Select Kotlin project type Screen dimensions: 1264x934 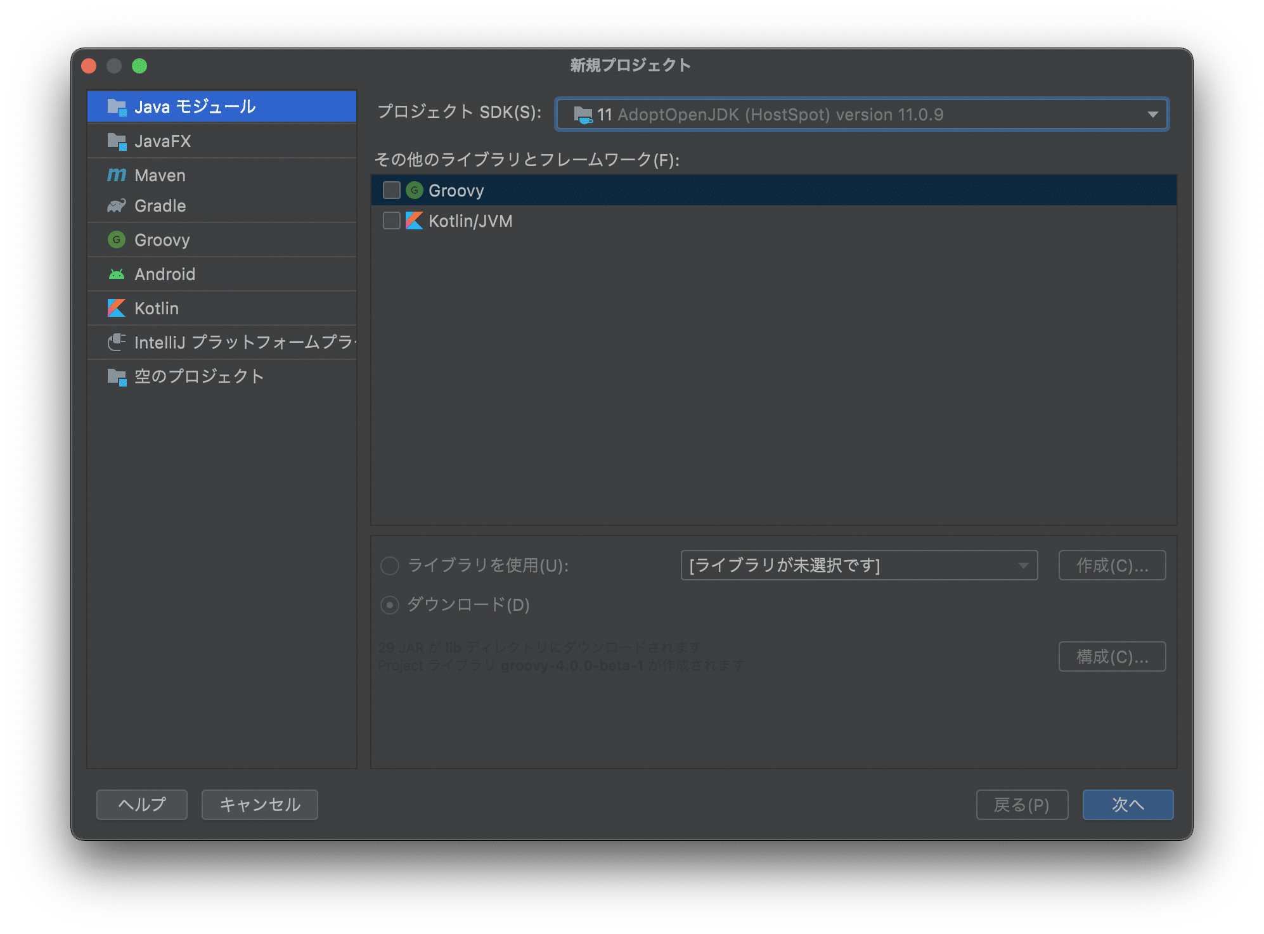coord(222,308)
